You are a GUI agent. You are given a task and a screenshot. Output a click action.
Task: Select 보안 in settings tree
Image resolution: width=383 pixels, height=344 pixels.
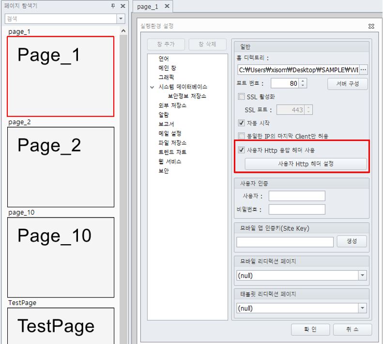click(164, 171)
